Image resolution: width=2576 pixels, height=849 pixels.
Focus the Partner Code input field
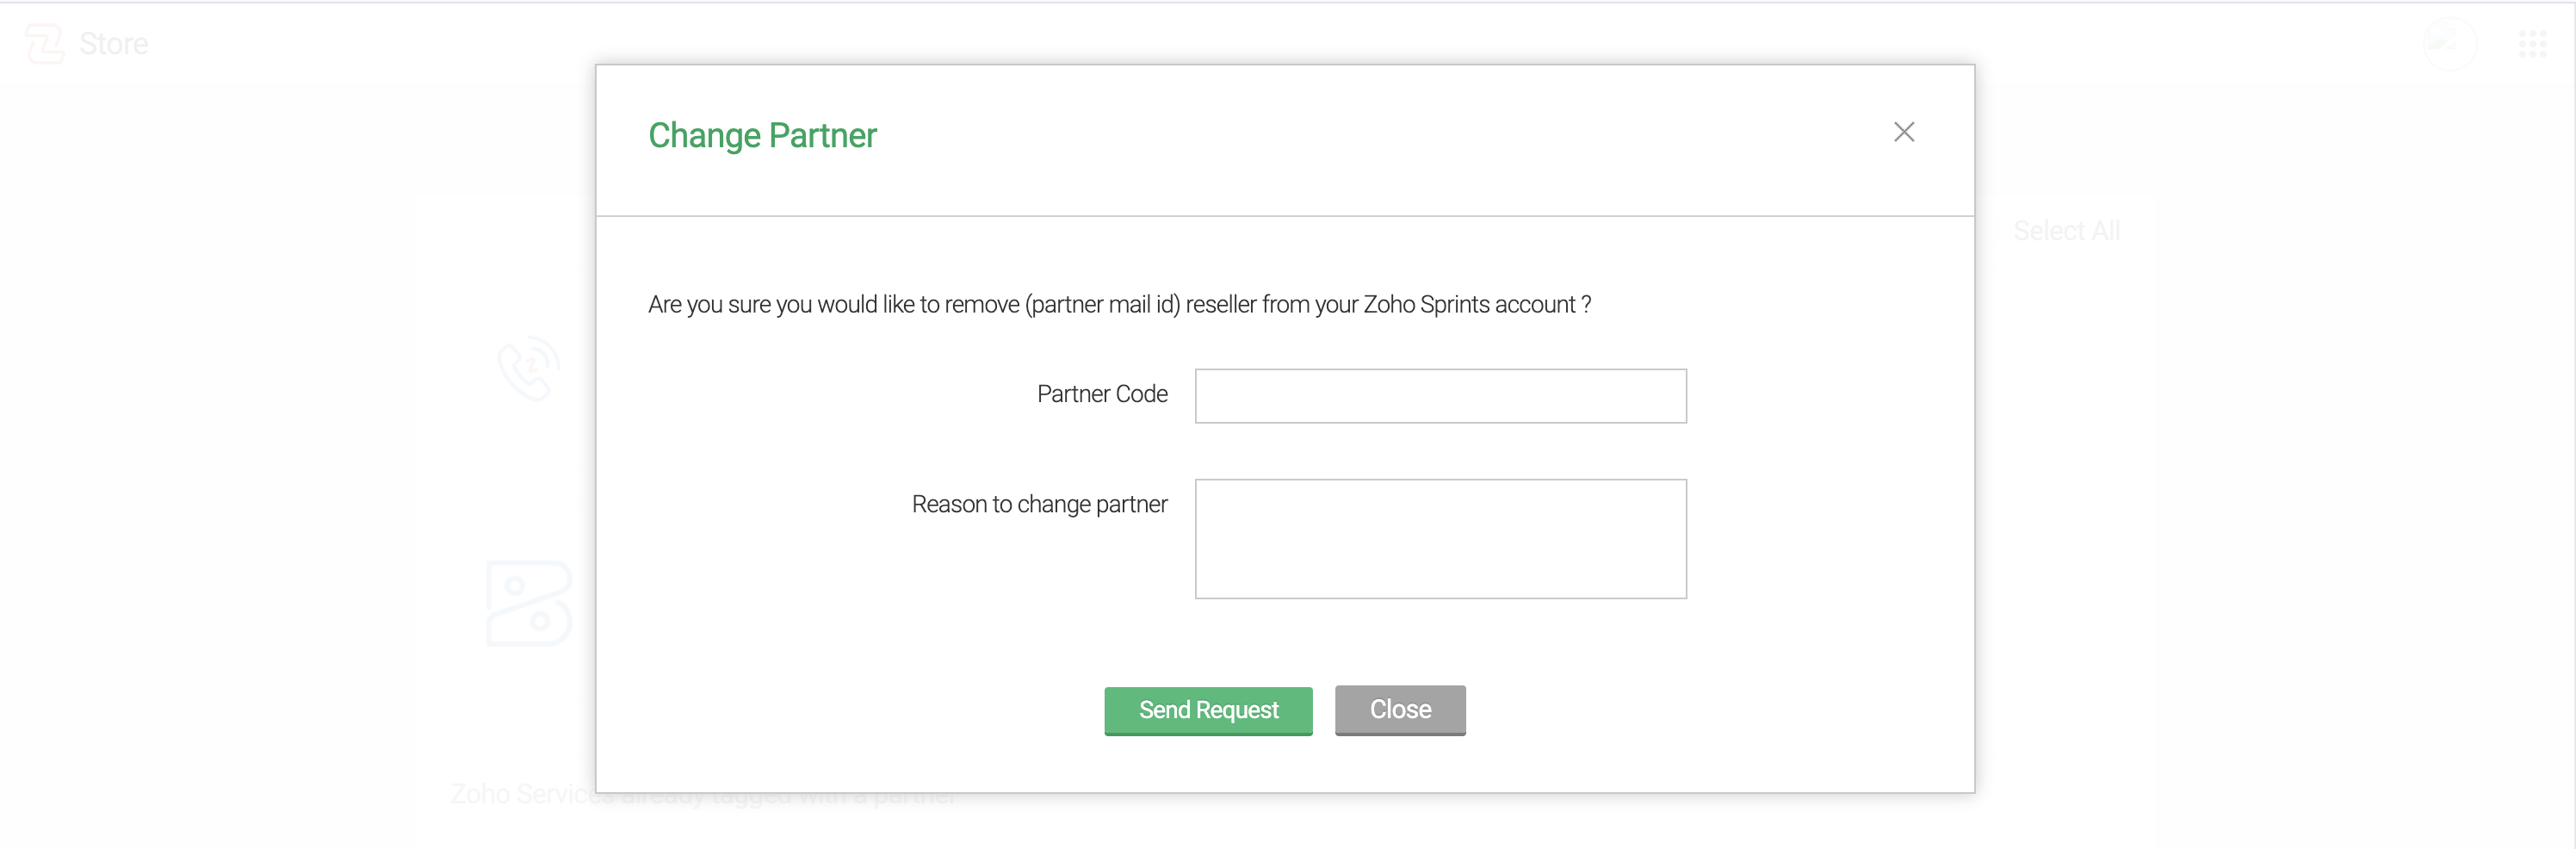(1440, 396)
